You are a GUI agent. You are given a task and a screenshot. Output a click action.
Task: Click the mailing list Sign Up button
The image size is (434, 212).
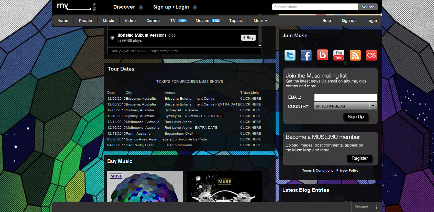(356, 117)
